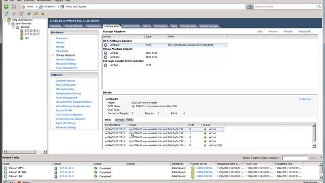
Task: Click the cluster icon beside demolab
Action: (17, 27)
